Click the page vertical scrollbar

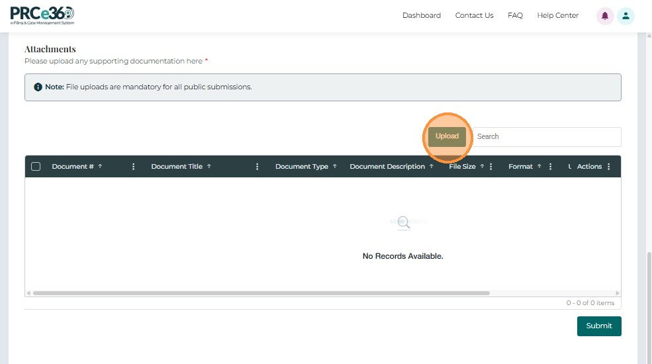pyautogui.click(x=649, y=308)
